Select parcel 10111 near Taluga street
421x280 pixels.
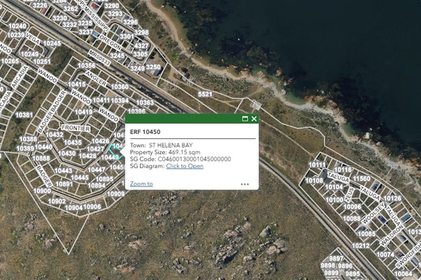click(317, 165)
